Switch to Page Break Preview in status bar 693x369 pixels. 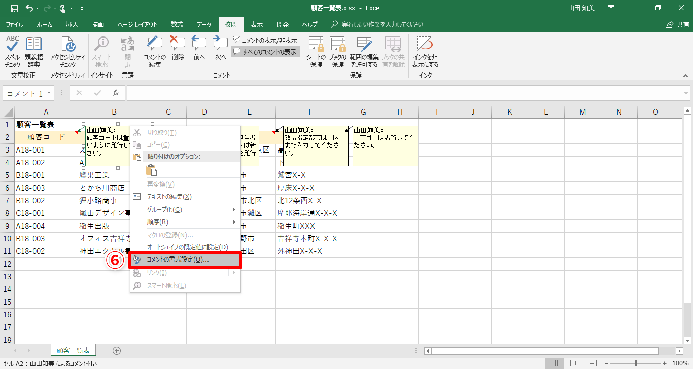[x=592, y=363]
